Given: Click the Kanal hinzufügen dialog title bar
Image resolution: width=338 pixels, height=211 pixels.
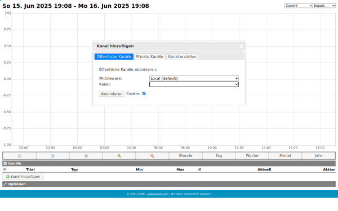Looking at the screenshot, I should 169,46.
